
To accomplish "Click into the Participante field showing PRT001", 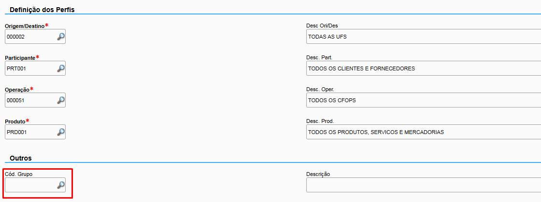I will pyautogui.click(x=30, y=68).
